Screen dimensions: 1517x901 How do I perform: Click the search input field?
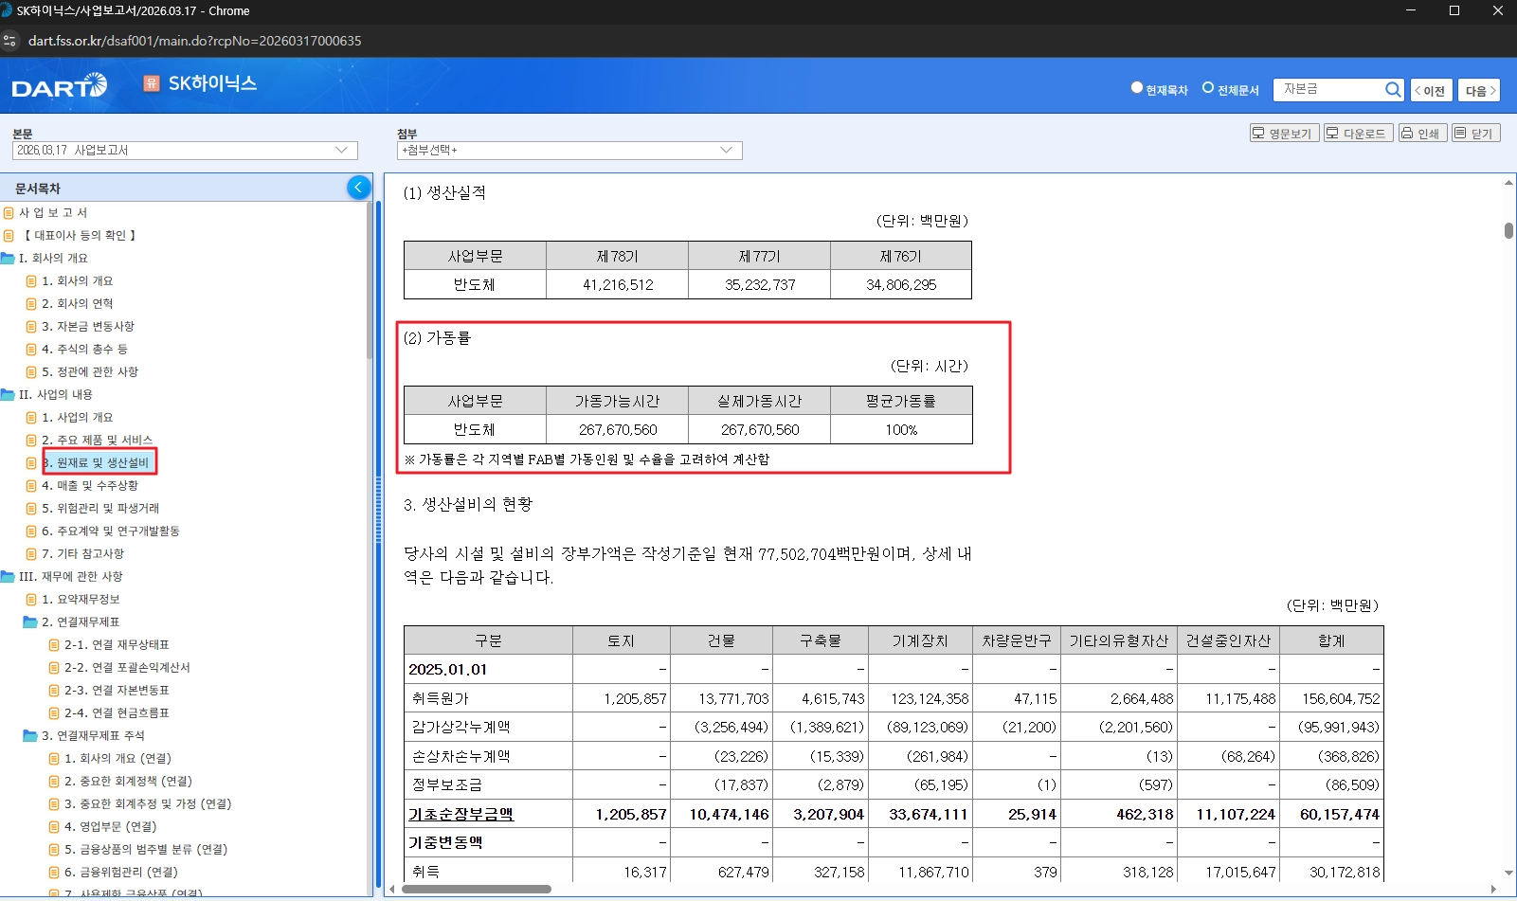(x=1328, y=89)
